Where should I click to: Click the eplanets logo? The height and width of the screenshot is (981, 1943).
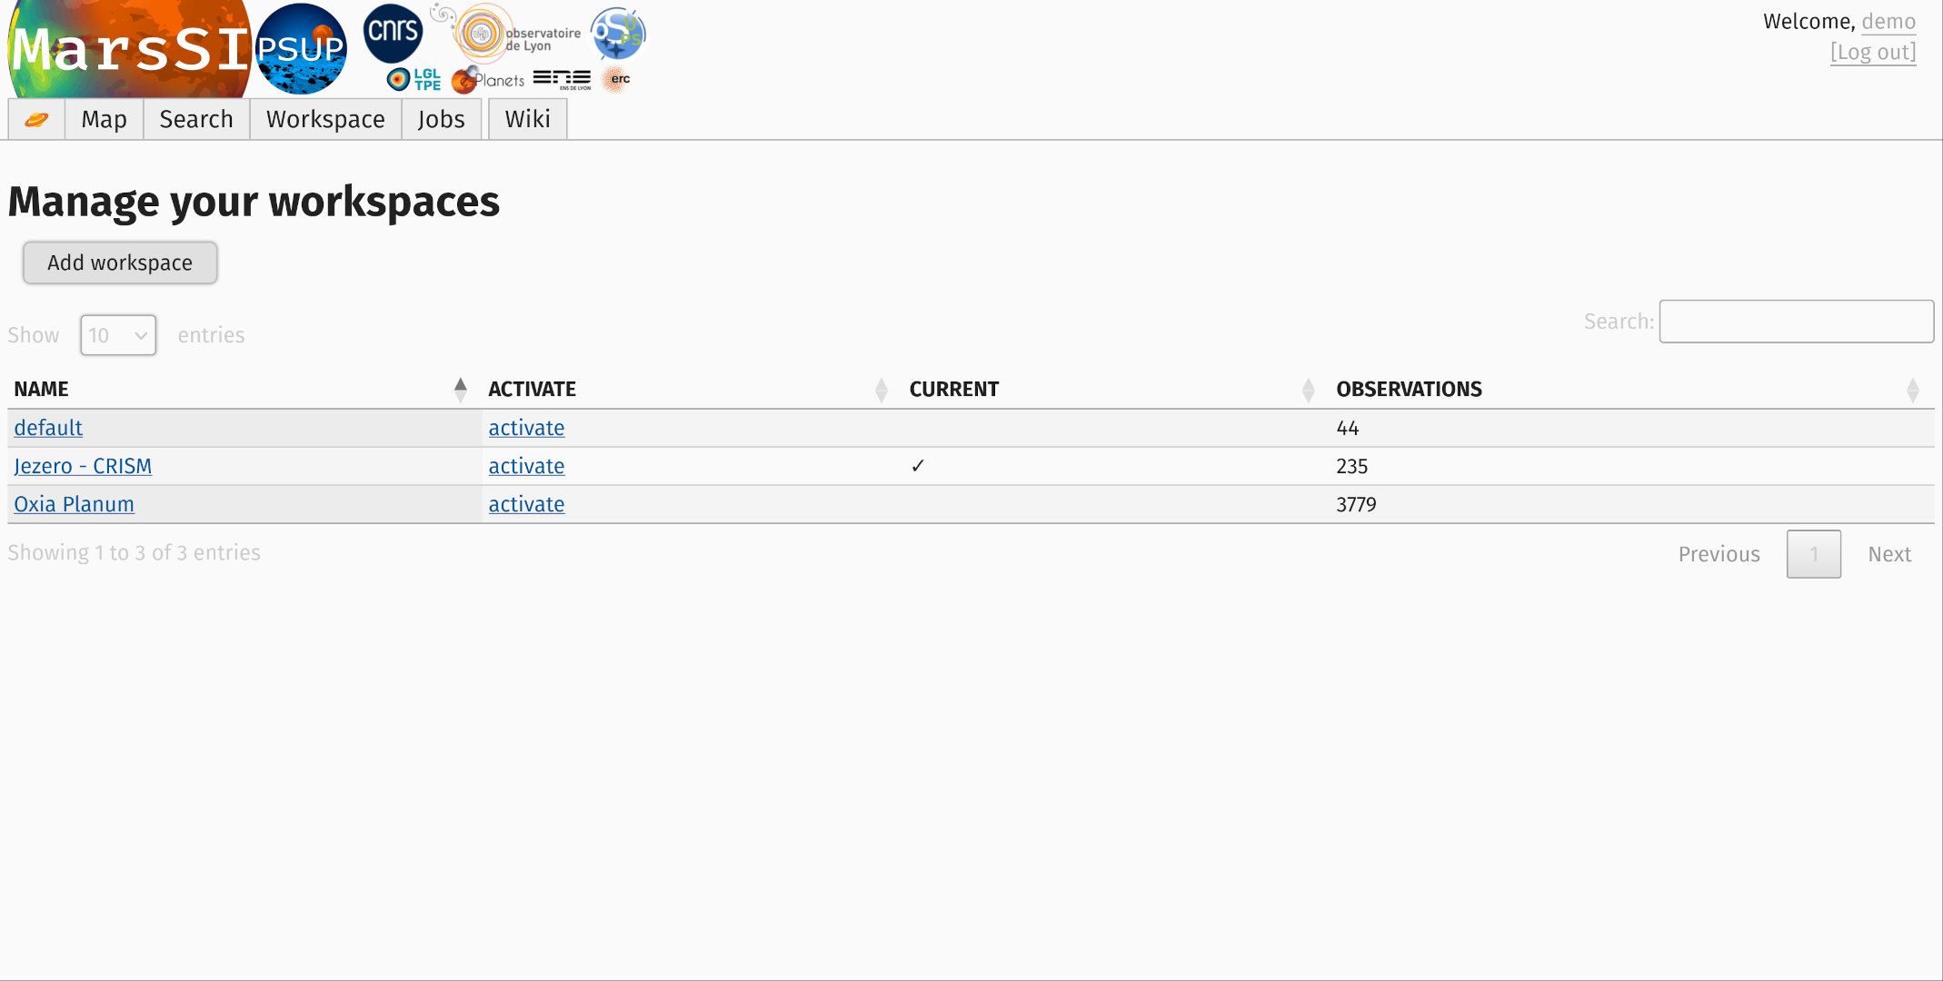(x=488, y=80)
